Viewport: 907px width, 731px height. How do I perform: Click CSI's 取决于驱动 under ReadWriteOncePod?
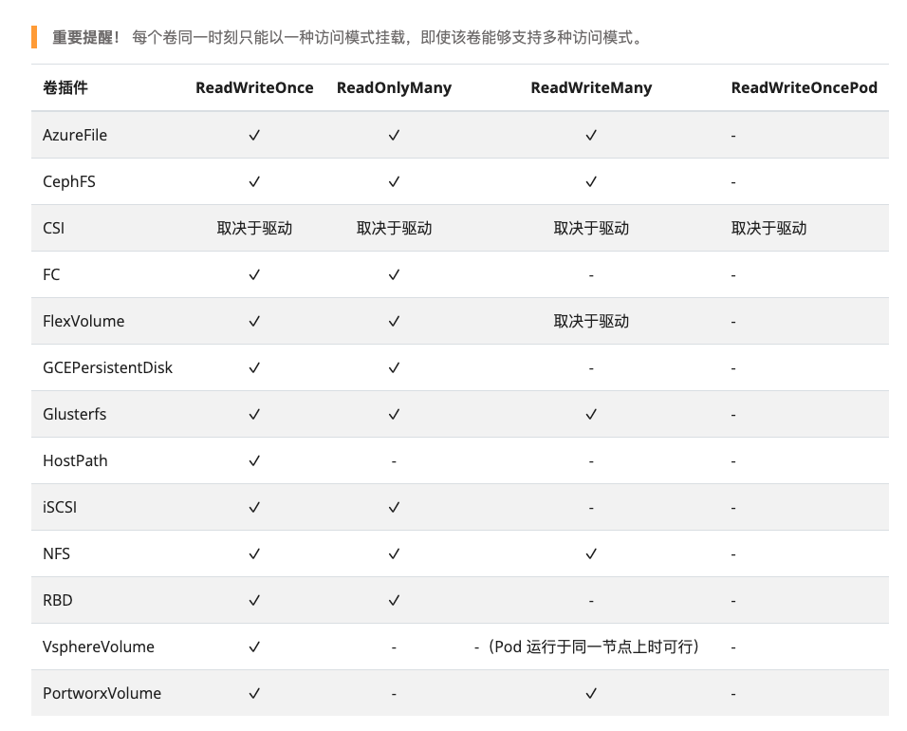(768, 229)
